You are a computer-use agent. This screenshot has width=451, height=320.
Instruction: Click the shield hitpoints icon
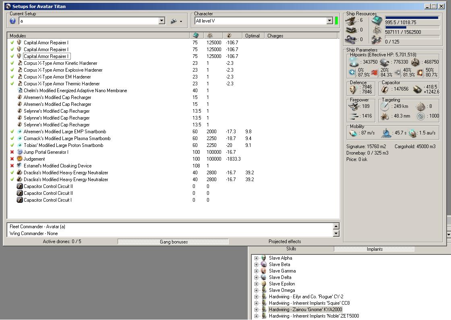354,62
